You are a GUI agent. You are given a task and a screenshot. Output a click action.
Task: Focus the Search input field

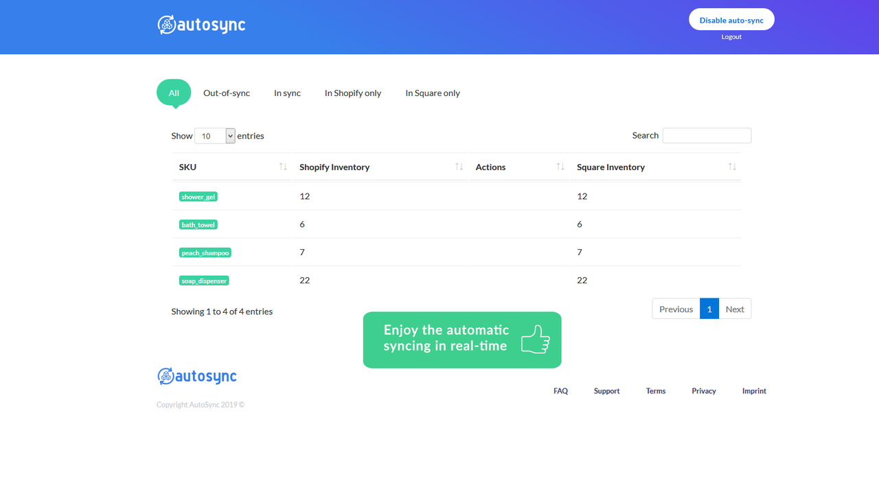click(x=707, y=136)
